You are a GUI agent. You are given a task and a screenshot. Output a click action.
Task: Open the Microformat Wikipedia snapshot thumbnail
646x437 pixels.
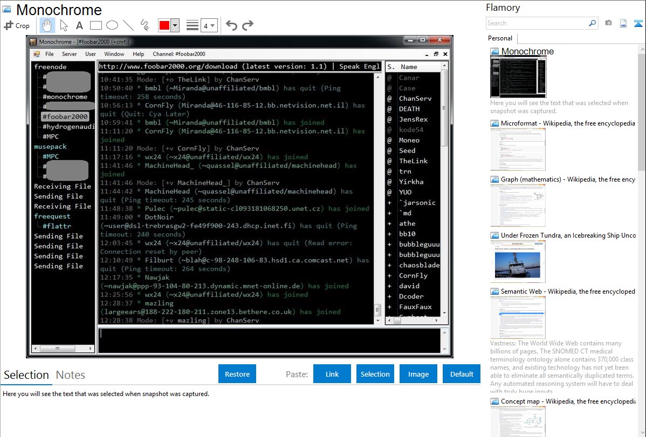[518, 149]
